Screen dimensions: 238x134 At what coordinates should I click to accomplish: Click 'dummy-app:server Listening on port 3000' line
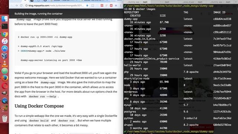pyautogui.click(x=51, y=60)
